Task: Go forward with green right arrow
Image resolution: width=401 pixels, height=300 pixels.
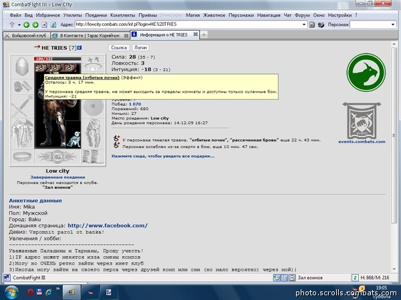Action: coord(35,25)
